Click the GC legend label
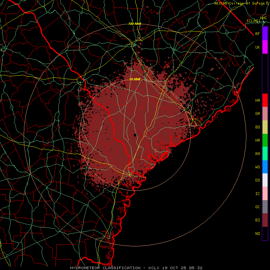Viewport: 270px width, 270px height. coord(258,207)
